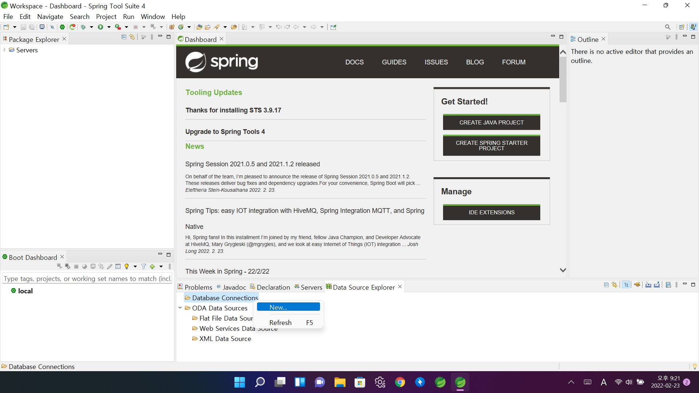This screenshot has height=393, width=699.
Task: Click the green Run toolbar button
Action: 100,27
